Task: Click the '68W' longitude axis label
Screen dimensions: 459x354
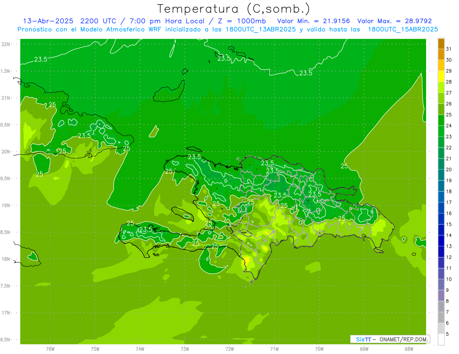Action: click(409, 349)
